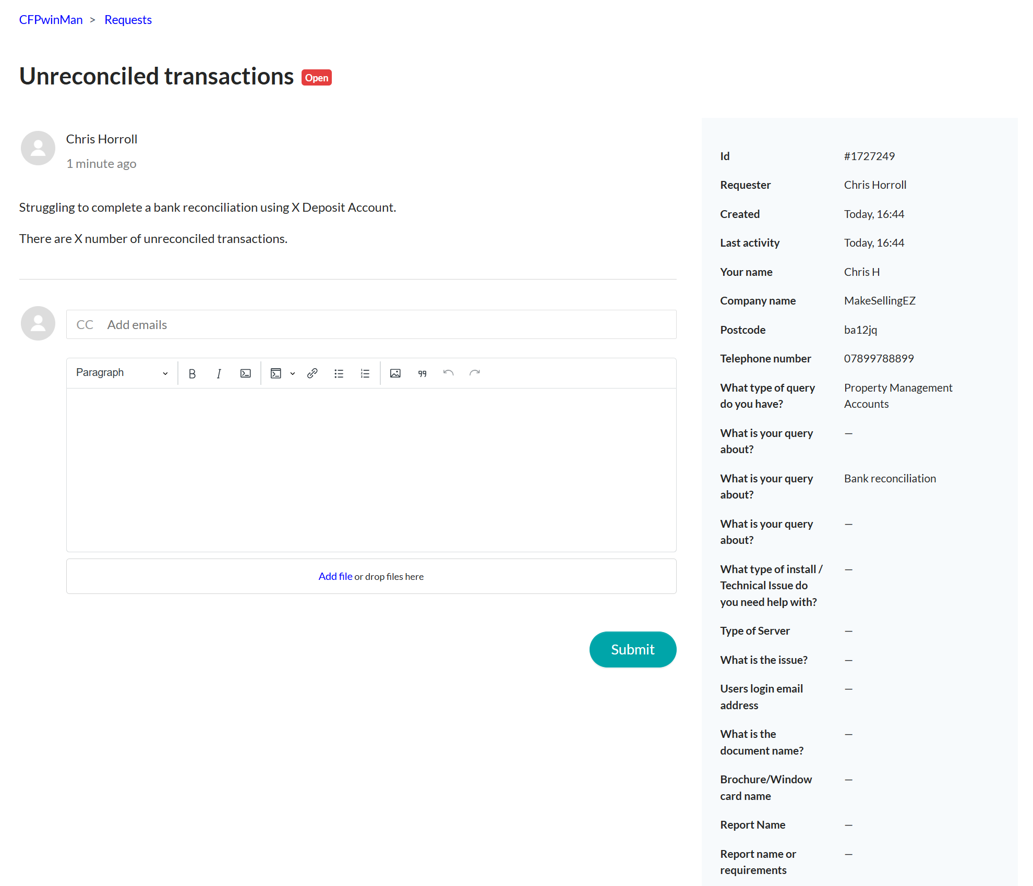The height and width of the screenshot is (886, 1033).
Task: Click Chris Horroll's avatar image
Action: (x=38, y=148)
